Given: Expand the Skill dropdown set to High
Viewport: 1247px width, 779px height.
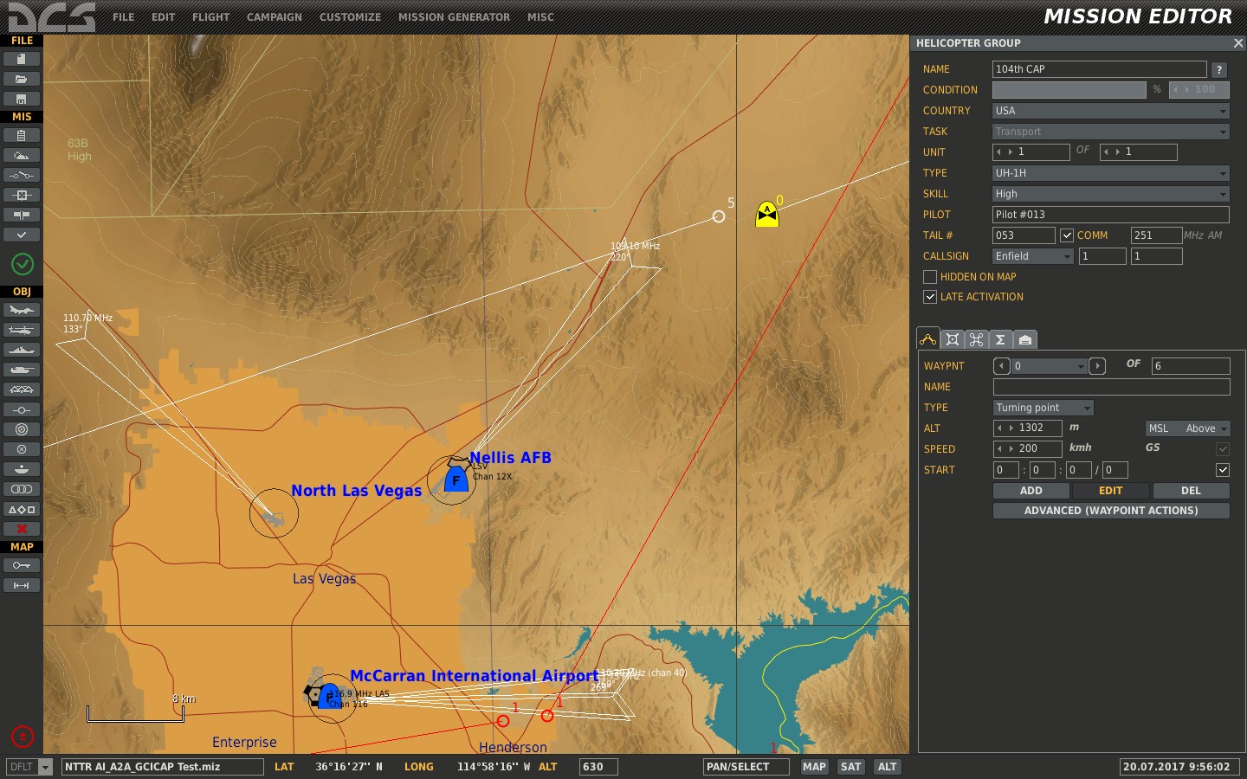Looking at the screenshot, I should 1110,194.
